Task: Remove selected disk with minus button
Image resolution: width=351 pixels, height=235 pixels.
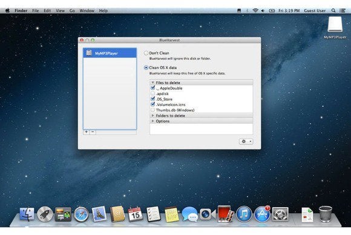Action: coord(93,132)
